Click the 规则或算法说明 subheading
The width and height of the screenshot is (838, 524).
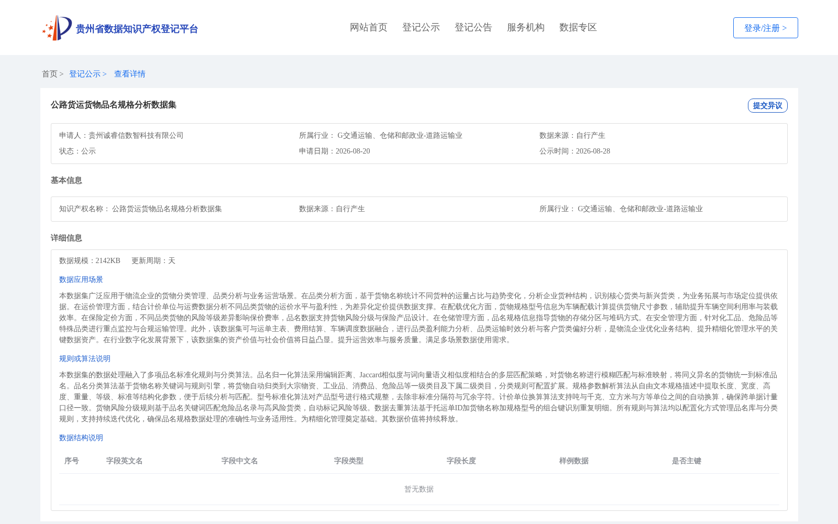[85, 358]
